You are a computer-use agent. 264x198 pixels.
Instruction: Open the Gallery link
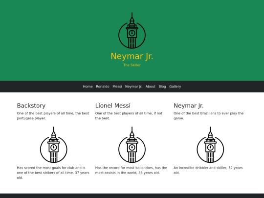[175, 87]
